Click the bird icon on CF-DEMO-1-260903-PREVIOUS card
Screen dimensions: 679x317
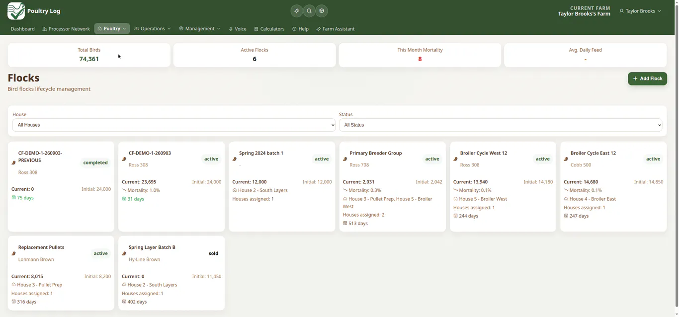tap(14, 163)
